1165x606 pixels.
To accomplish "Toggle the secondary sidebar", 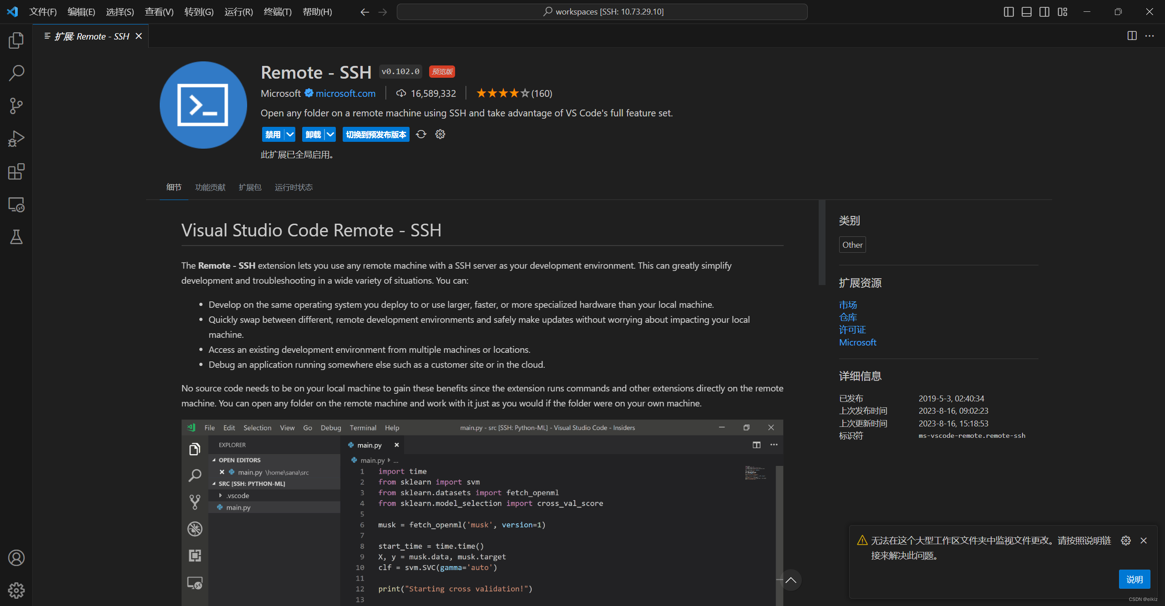I will 1044,12.
